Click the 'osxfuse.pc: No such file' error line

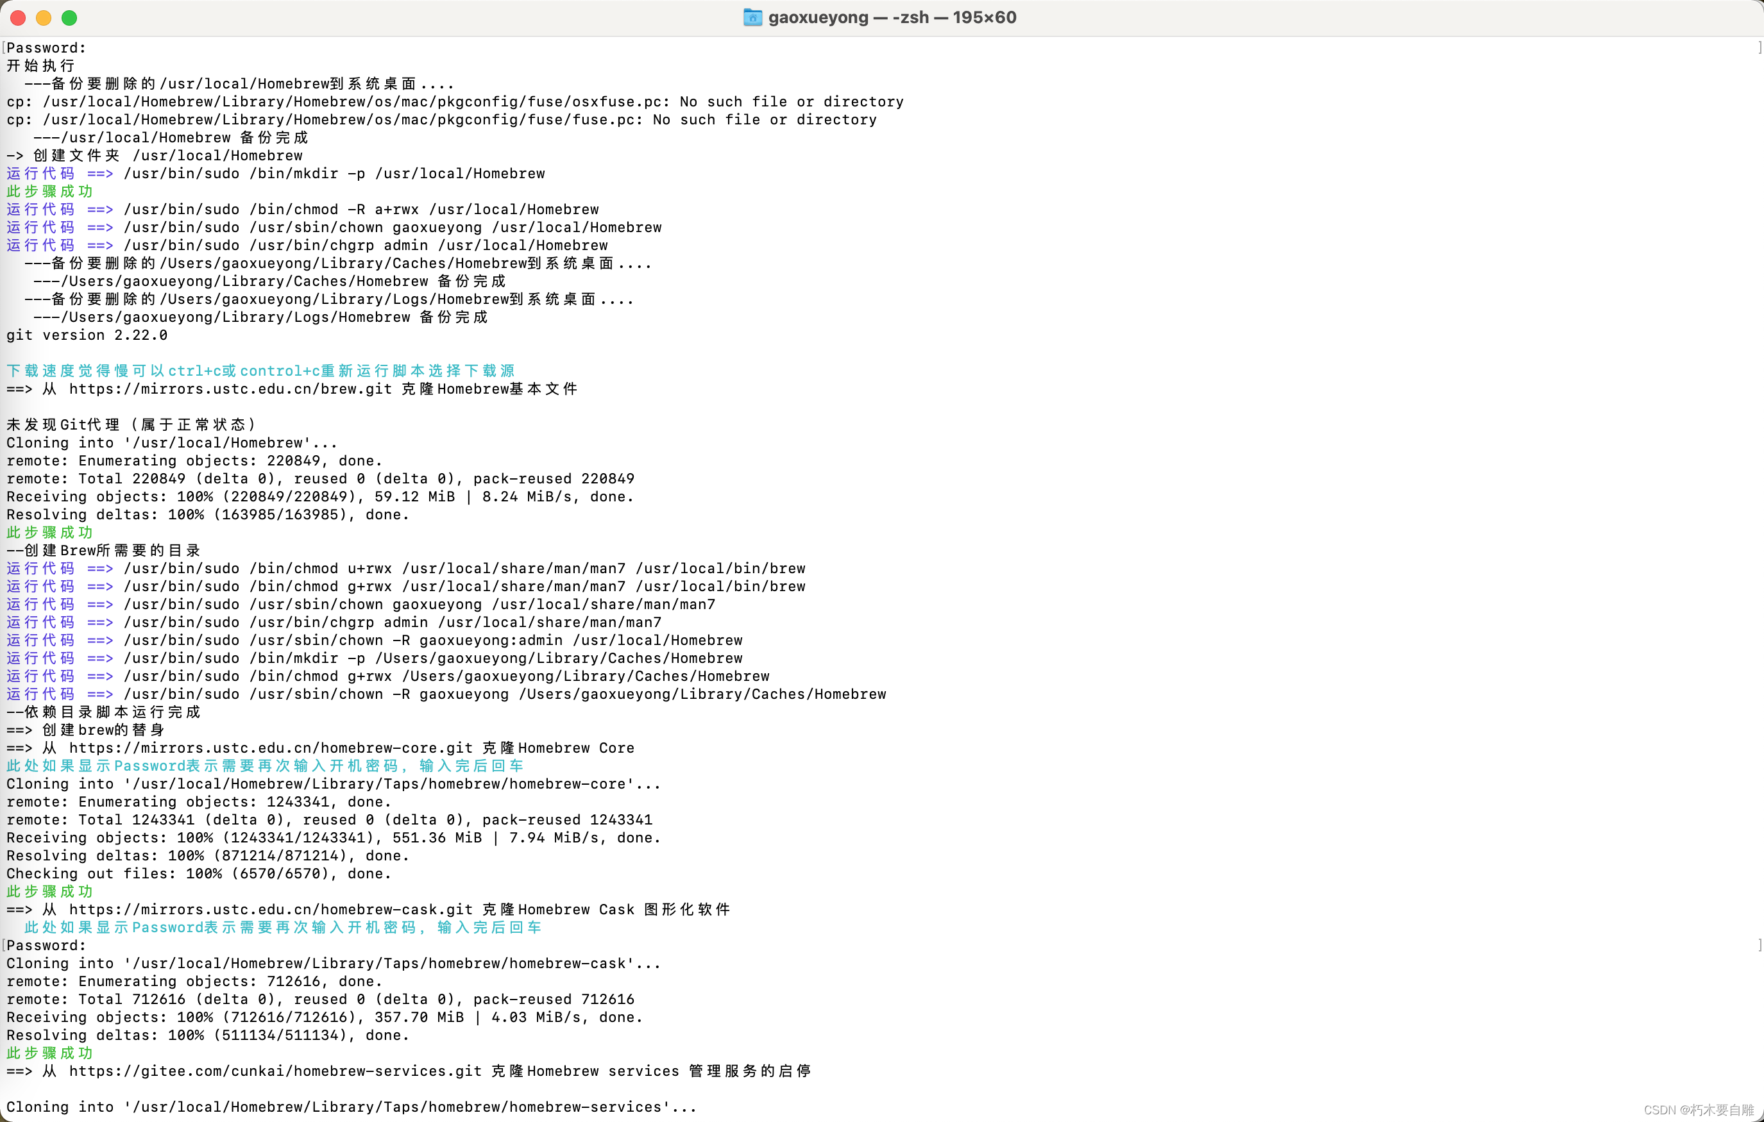tap(455, 102)
